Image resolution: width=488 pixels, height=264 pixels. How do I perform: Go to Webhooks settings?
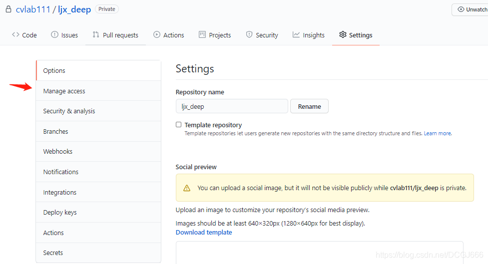[x=57, y=152]
